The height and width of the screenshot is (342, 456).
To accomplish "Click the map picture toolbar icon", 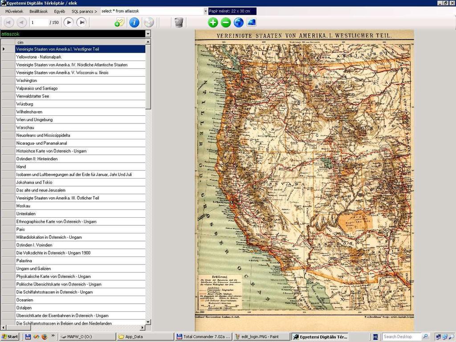I will click(x=252, y=22).
